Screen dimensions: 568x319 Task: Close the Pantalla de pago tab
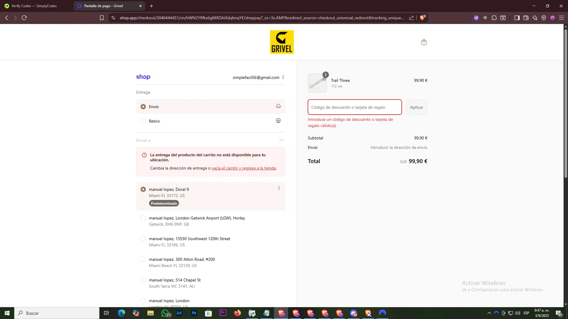(140, 6)
